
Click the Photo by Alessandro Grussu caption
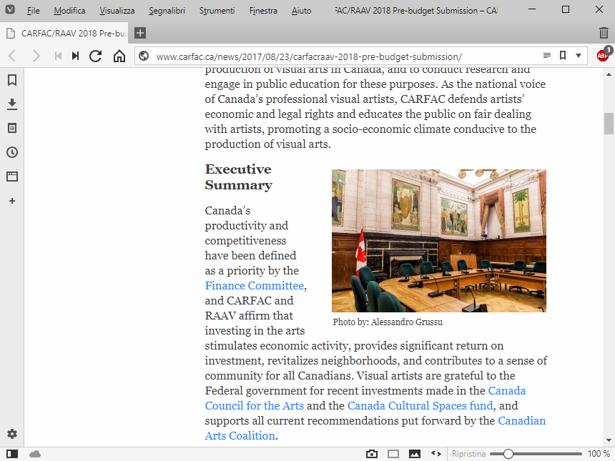(x=388, y=322)
